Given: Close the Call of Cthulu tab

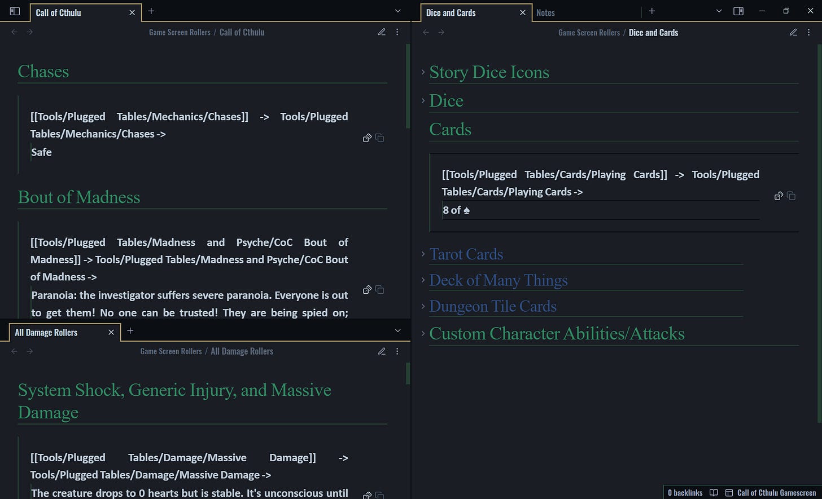Looking at the screenshot, I should 132,12.
